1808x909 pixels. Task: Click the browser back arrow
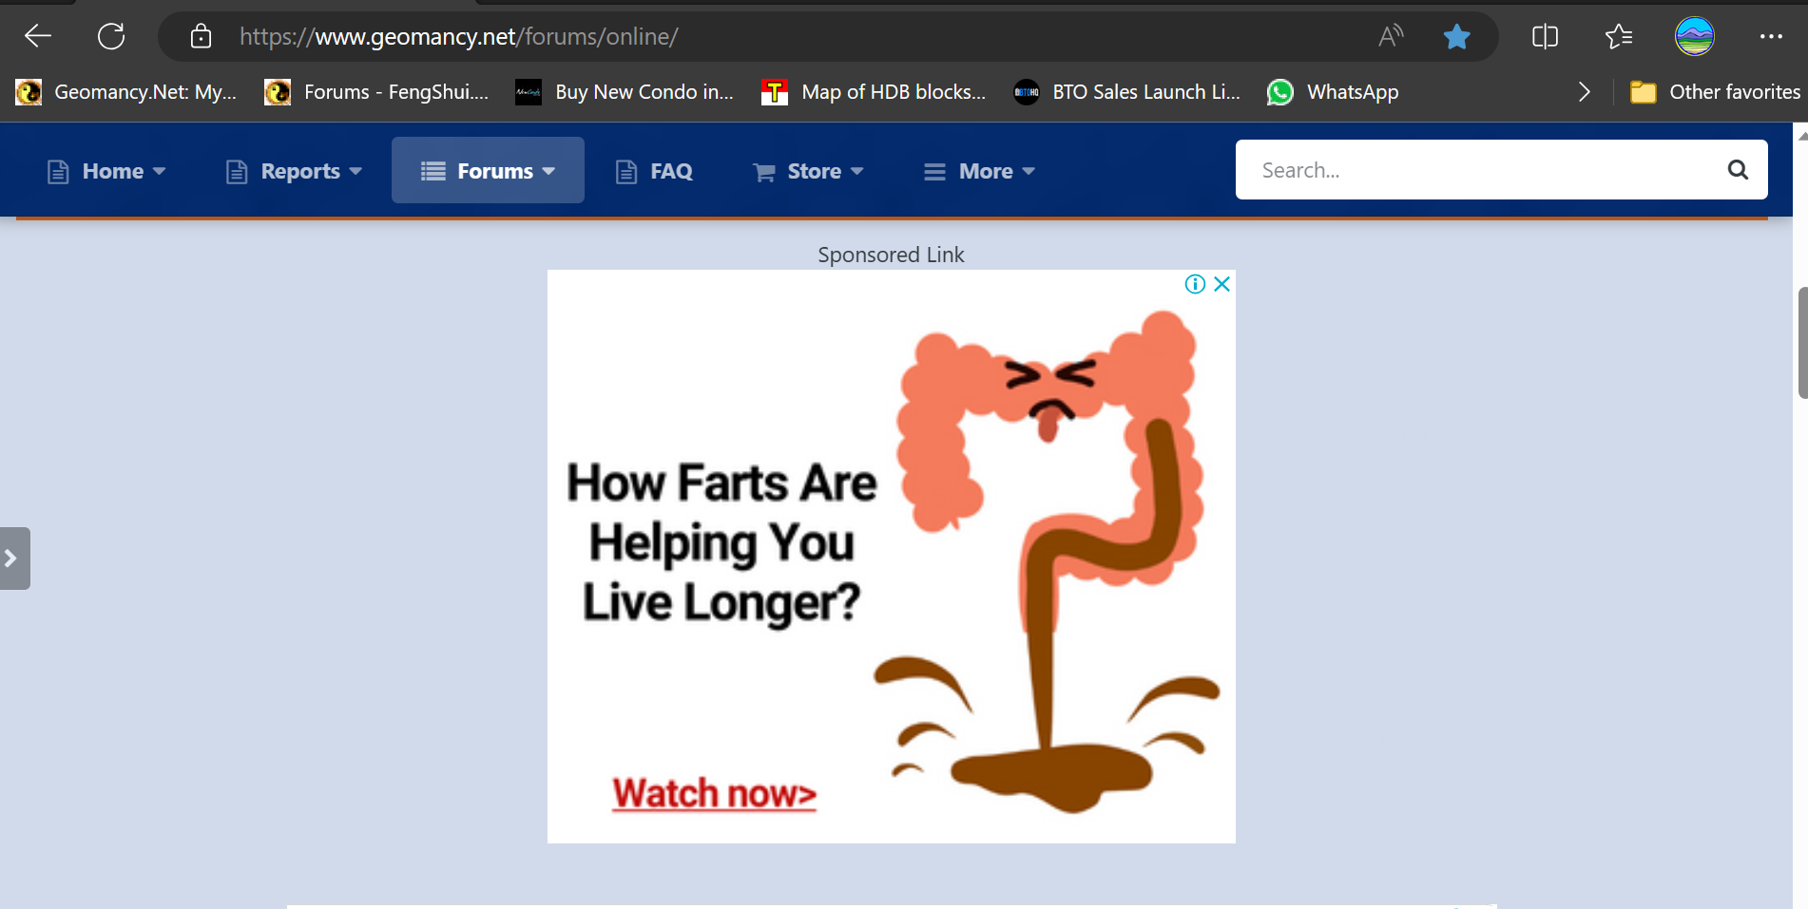[38, 36]
